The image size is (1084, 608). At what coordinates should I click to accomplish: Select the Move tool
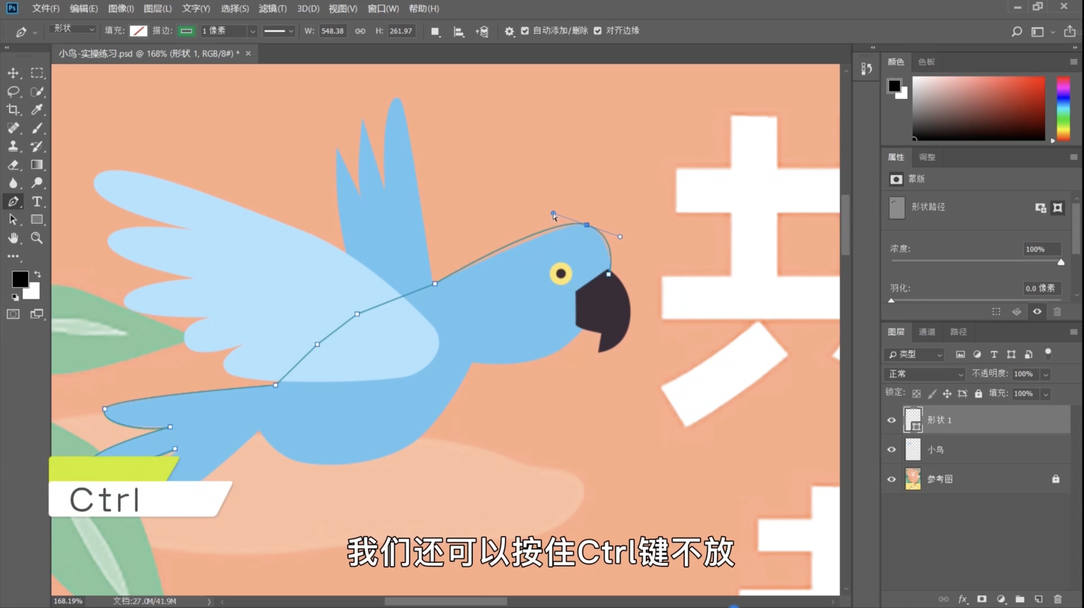[13, 73]
